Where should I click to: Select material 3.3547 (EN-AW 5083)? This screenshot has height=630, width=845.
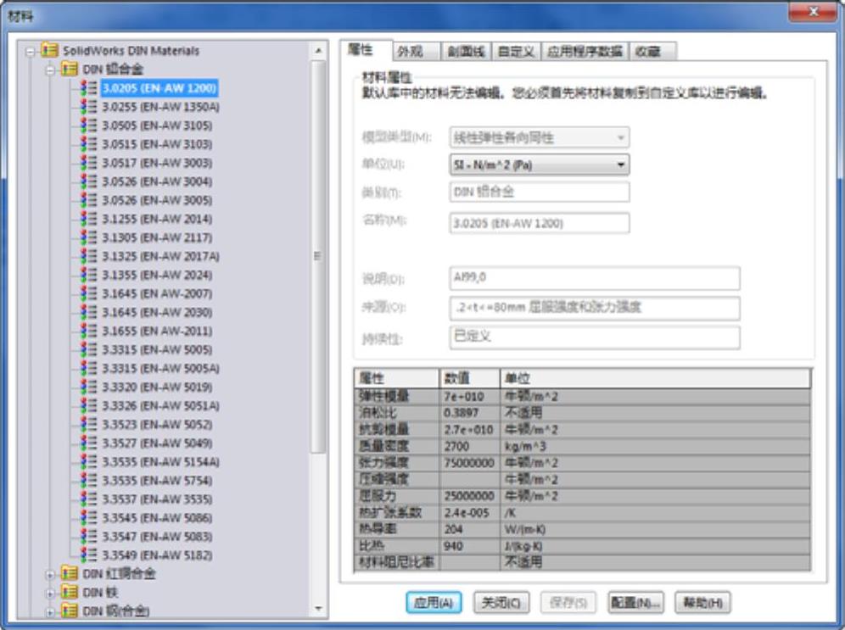157,537
